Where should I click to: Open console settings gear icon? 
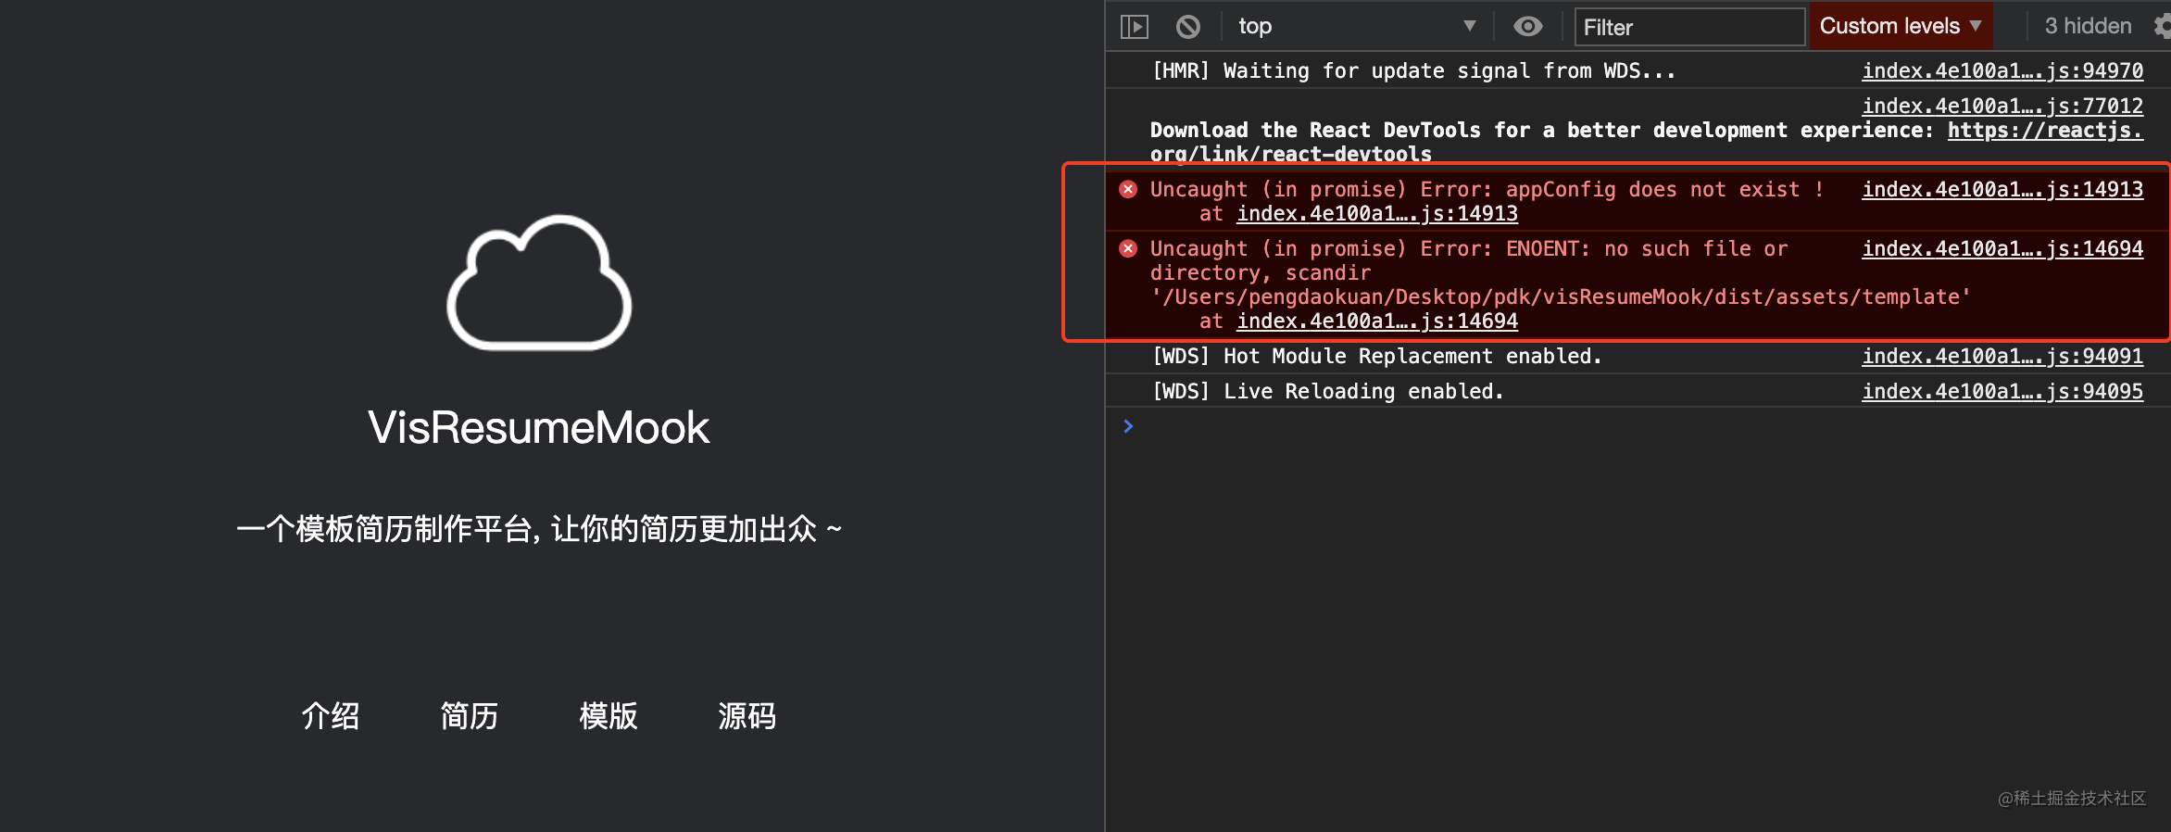coord(2162,27)
